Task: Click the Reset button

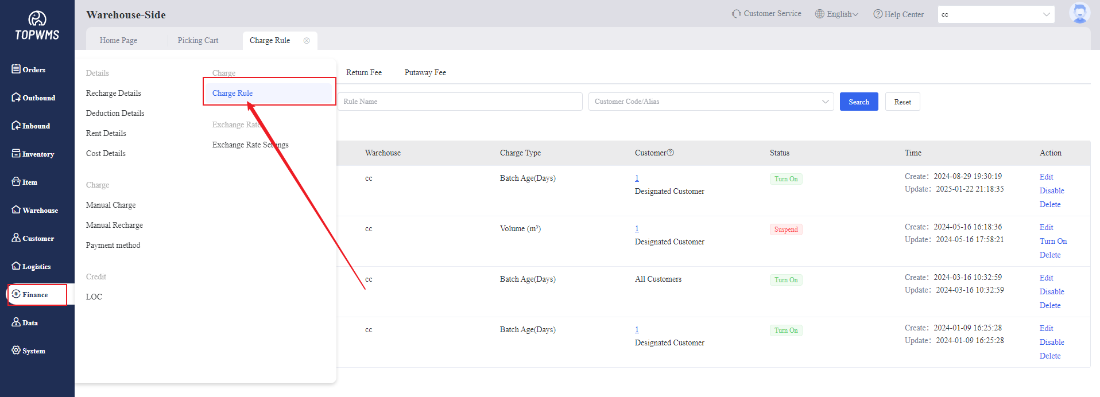Action: [902, 102]
